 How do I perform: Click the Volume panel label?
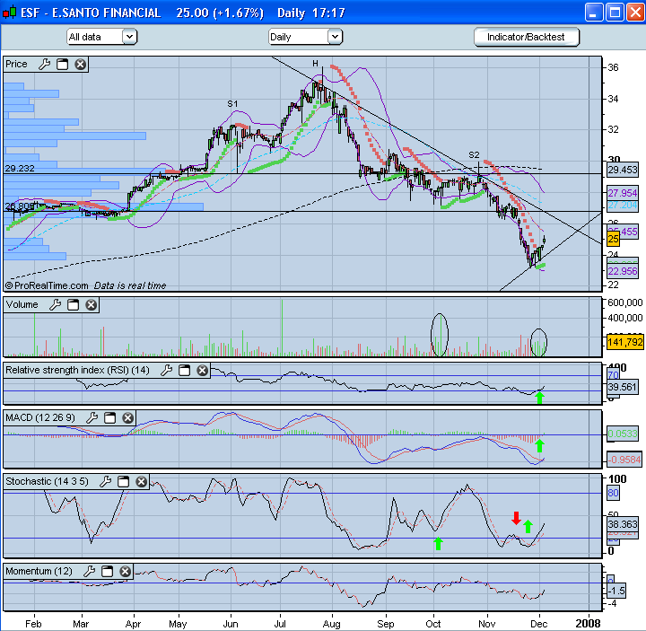pyautogui.click(x=22, y=305)
